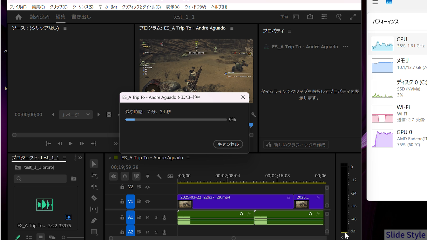Click the encoding progress bar
Image resolution: width=427 pixels, height=240 pixels.
click(176, 120)
